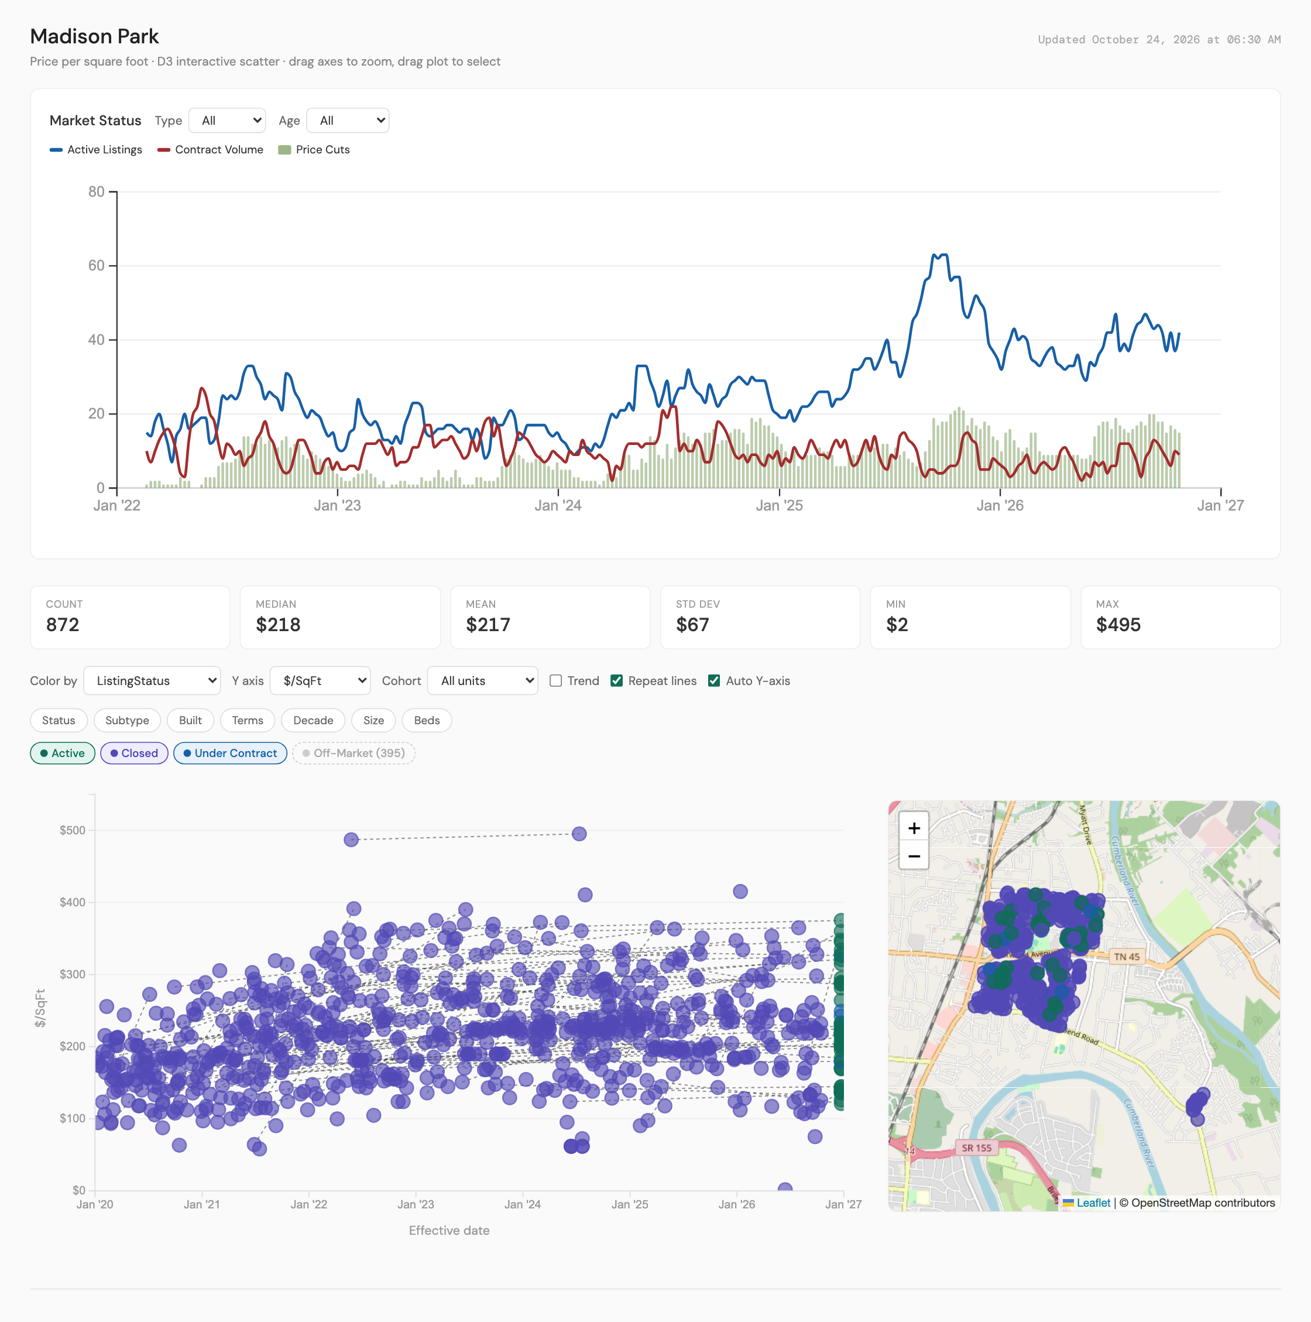Click the COUNT 872 stat card

(130, 617)
